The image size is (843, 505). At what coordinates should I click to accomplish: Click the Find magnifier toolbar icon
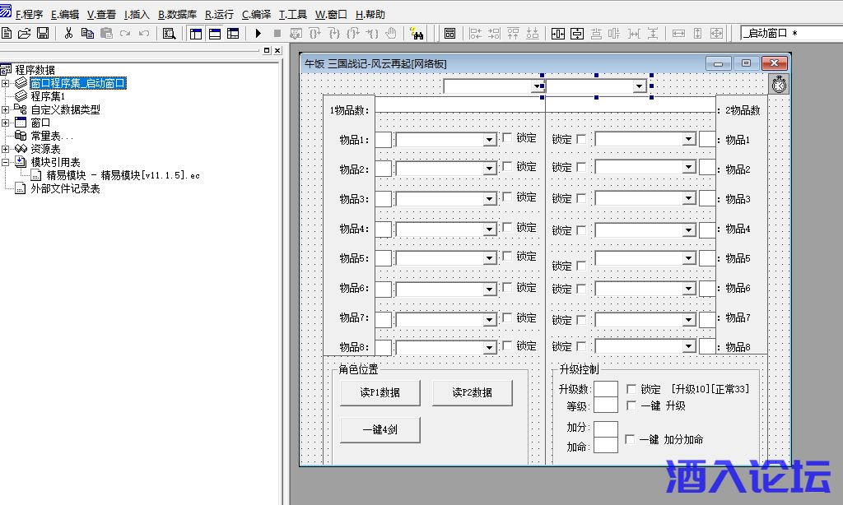click(x=169, y=34)
